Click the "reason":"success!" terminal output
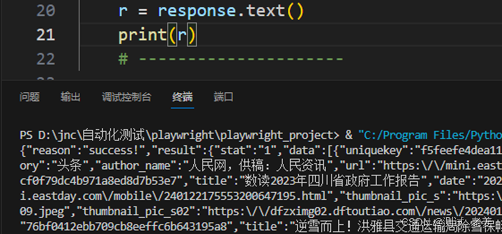This screenshot has height=234, width=502. [x=85, y=150]
